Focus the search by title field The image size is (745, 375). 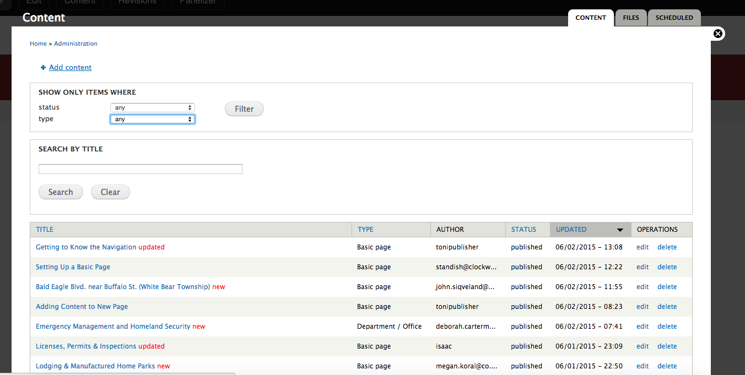[141, 169]
